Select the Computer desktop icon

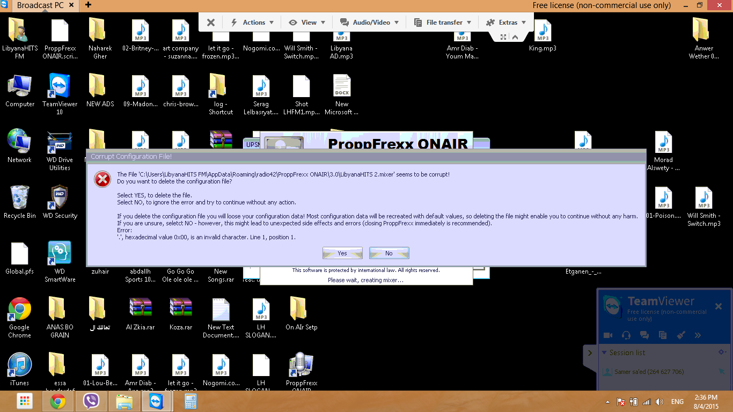point(20,91)
